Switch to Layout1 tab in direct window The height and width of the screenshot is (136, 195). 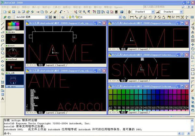(133, 81)
